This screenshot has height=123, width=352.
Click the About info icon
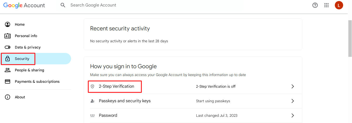click(8, 97)
